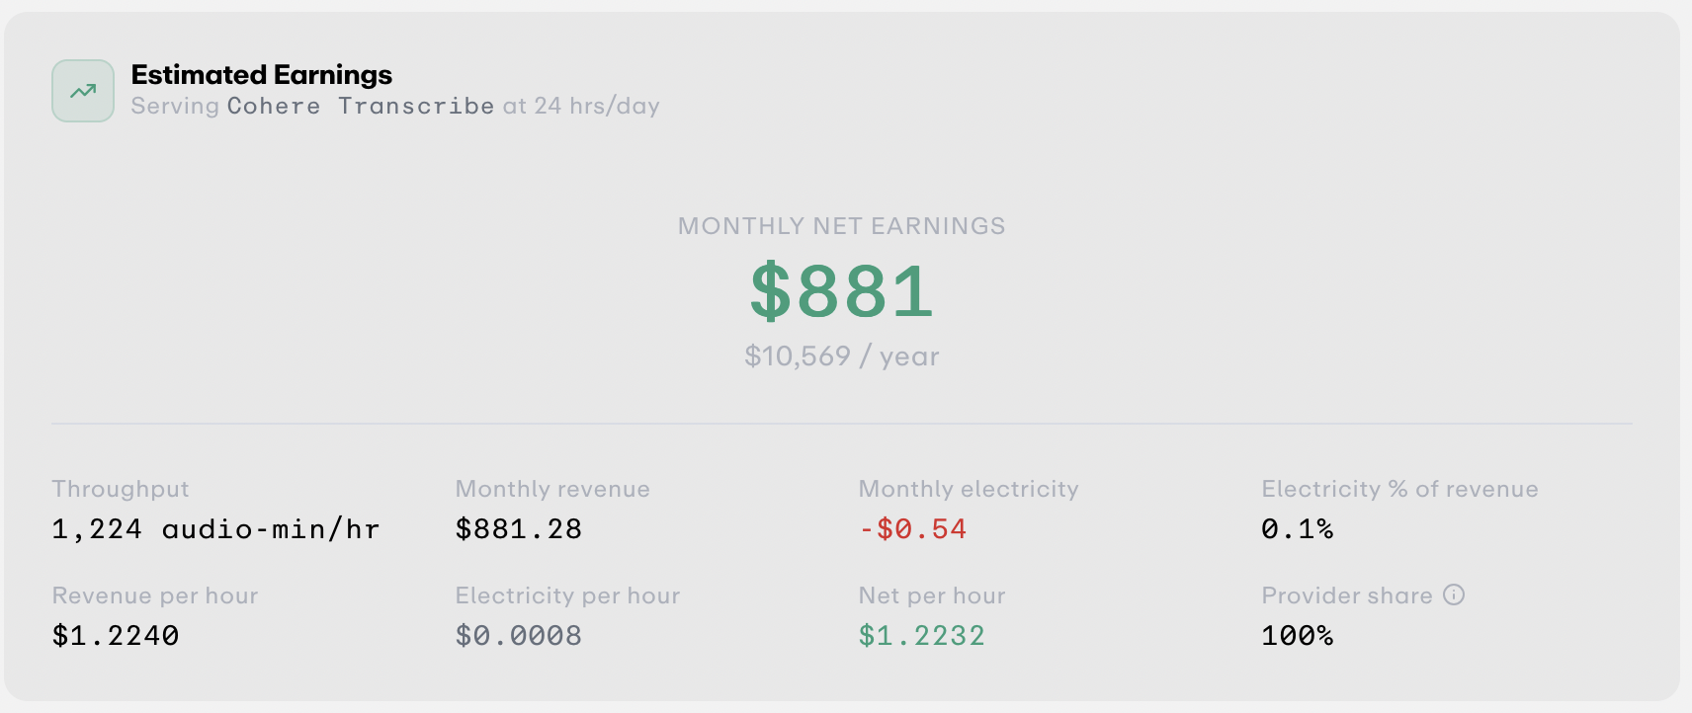This screenshot has height=713, width=1692.
Task: Select the $881.28 monthly revenue value
Action: tap(519, 529)
